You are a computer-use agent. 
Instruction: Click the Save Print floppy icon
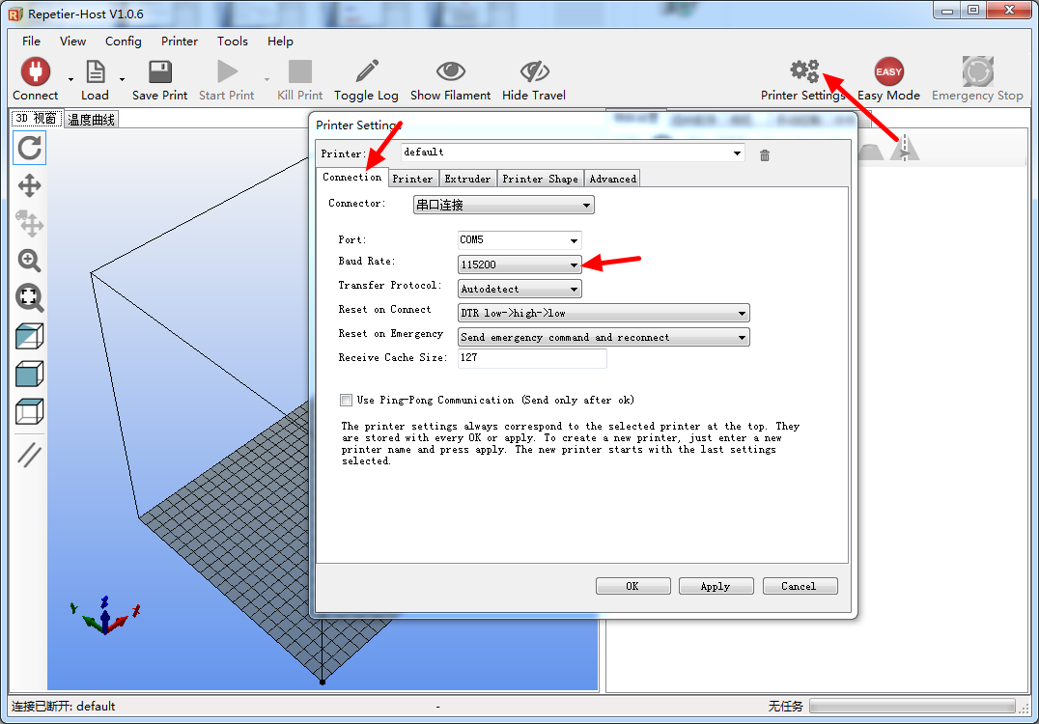(x=160, y=72)
